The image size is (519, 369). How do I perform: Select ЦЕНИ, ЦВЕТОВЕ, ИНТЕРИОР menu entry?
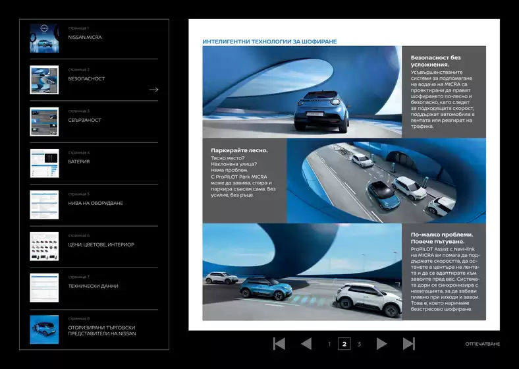(x=101, y=244)
